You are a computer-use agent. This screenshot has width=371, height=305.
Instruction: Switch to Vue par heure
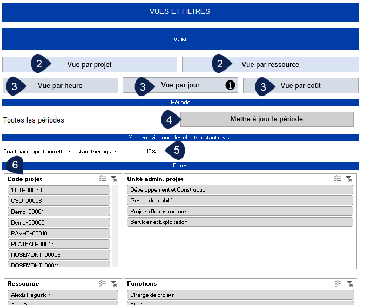coord(60,85)
